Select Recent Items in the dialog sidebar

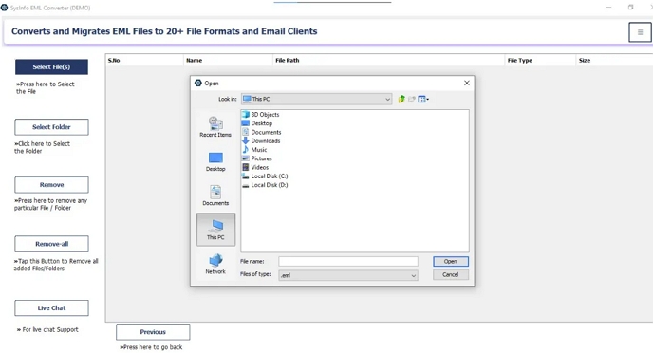point(215,127)
